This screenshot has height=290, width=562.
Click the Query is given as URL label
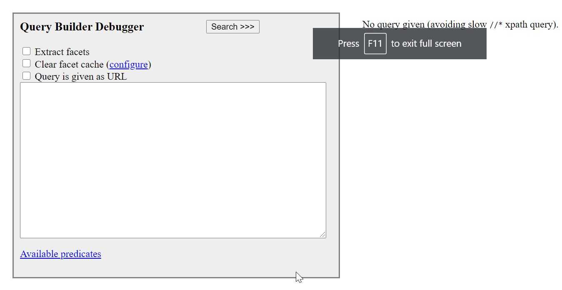[x=81, y=76]
